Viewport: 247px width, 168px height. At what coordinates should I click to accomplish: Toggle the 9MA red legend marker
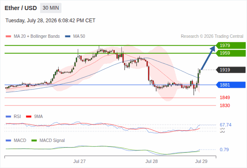pyautogui.click(x=28, y=117)
